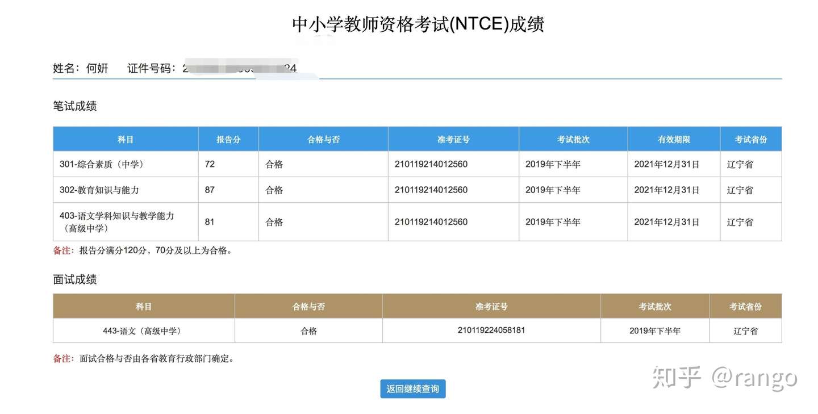The image size is (818, 414).
Task: Click the 准考证号 header in the written exam table
Action: pos(454,139)
